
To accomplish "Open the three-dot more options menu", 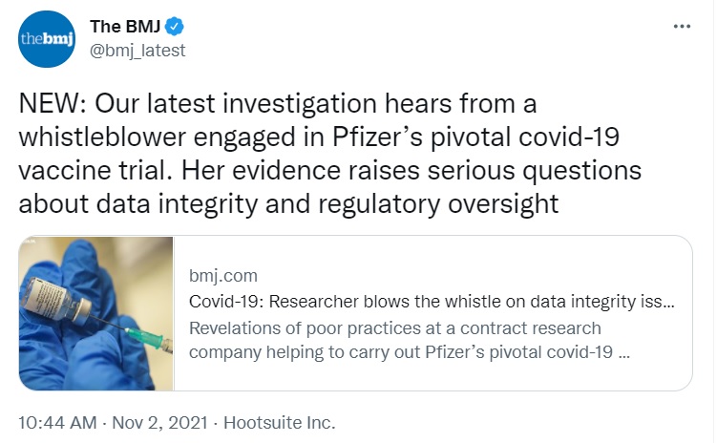I will [682, 27].
